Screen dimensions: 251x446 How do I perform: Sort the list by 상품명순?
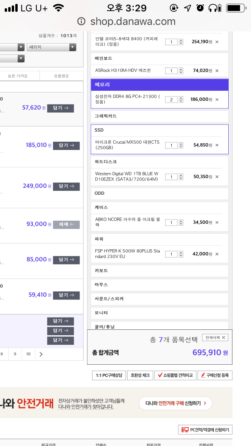point(61,76)
